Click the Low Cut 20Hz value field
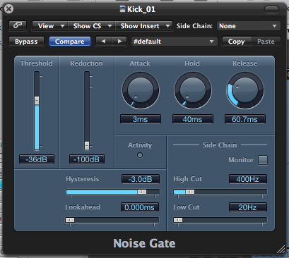 (248, 207)
